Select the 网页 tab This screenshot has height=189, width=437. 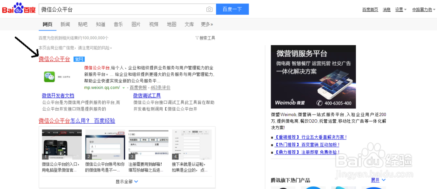click(x=47, y=24)
